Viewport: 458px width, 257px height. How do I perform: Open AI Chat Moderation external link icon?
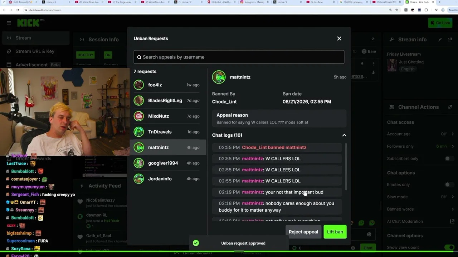(x=452, y=222)
